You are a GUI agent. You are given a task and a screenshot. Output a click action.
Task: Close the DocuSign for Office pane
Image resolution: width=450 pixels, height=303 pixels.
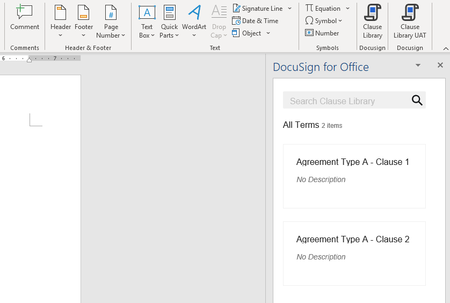click(440, 65)
